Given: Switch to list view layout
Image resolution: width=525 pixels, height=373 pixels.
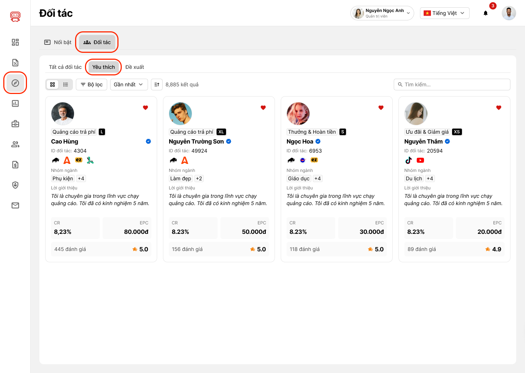Looking at the screenshot, I should [66, 85].
